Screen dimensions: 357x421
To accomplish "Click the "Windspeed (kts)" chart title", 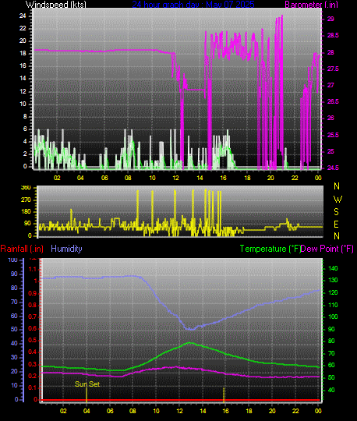I will 56,5.
